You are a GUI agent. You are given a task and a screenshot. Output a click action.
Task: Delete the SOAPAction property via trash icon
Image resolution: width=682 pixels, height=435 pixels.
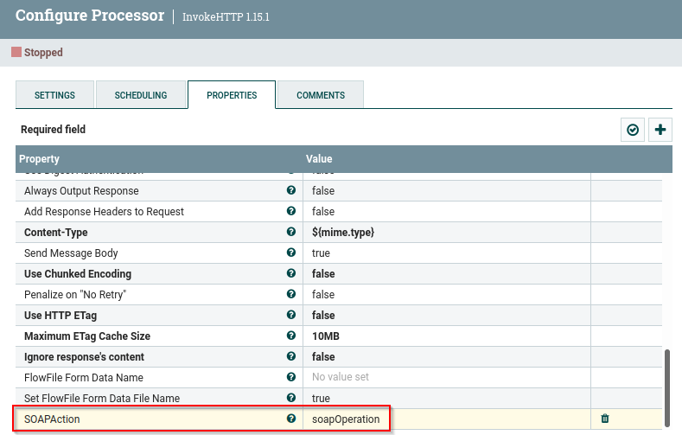coord(605,419)
